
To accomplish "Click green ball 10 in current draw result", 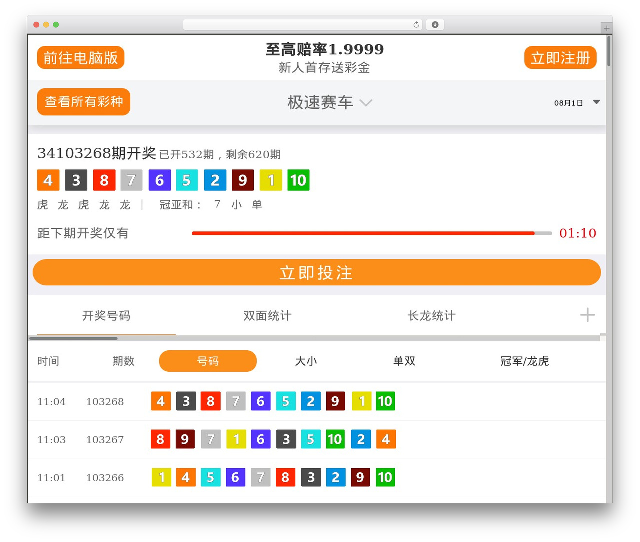I will pyautogui.click(x=298, y=180).
